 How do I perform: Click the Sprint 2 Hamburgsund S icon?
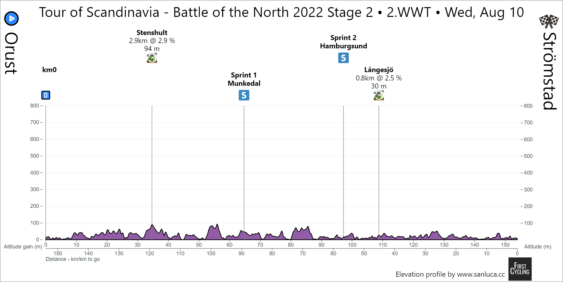pyautogui.click(x=343, y=58)
